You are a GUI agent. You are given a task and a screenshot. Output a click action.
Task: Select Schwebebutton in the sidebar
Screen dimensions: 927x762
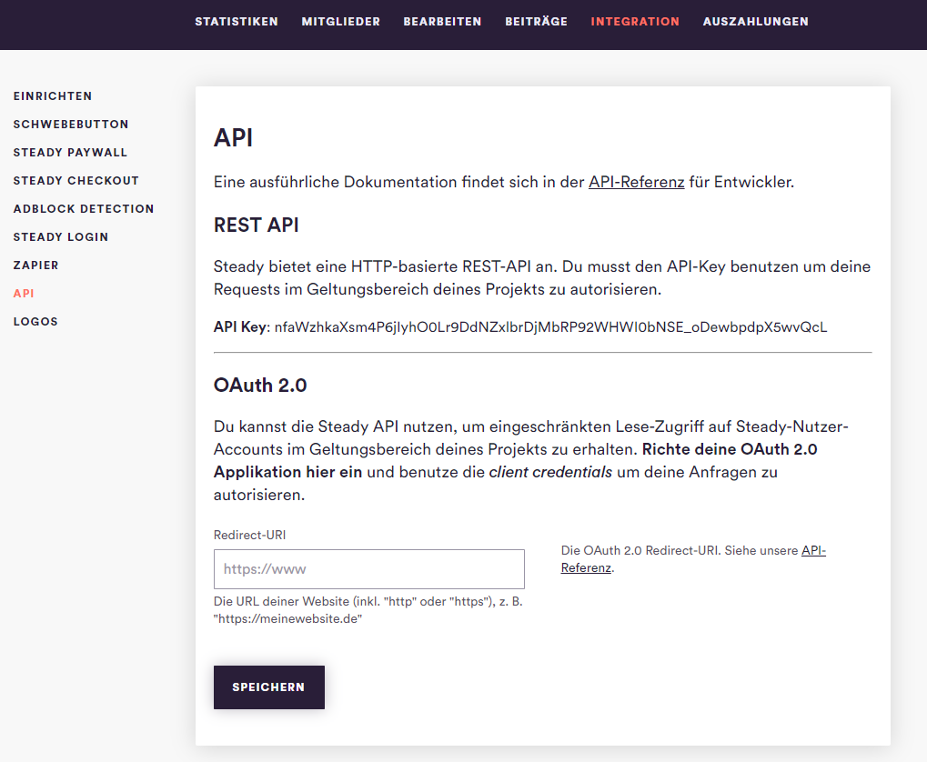tap(71, 125)
